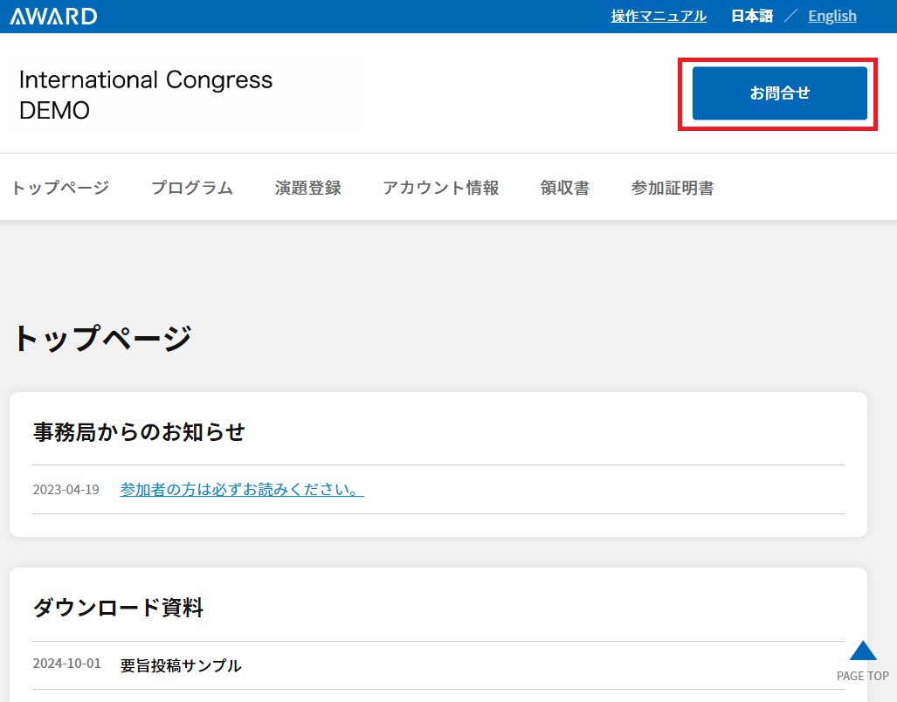Click the International Congress DEMO title

pos(146,95)
